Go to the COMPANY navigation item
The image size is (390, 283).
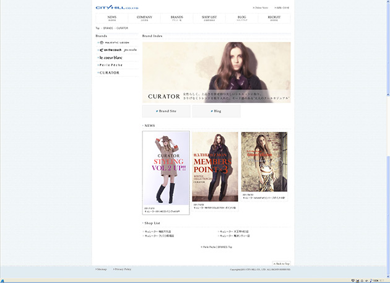coord(144,18)
